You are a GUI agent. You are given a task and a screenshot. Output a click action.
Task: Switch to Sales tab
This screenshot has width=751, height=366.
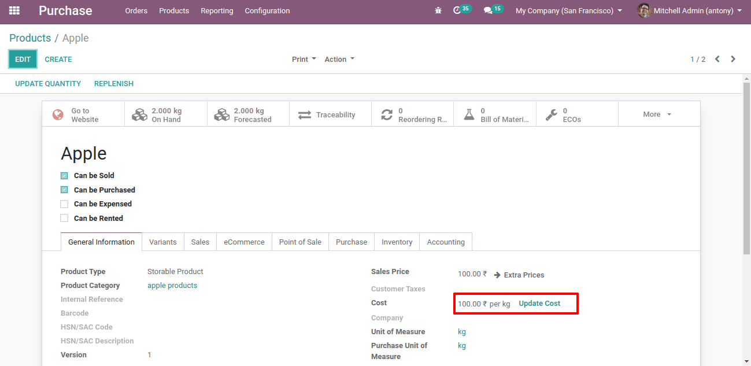pos(200,242)
